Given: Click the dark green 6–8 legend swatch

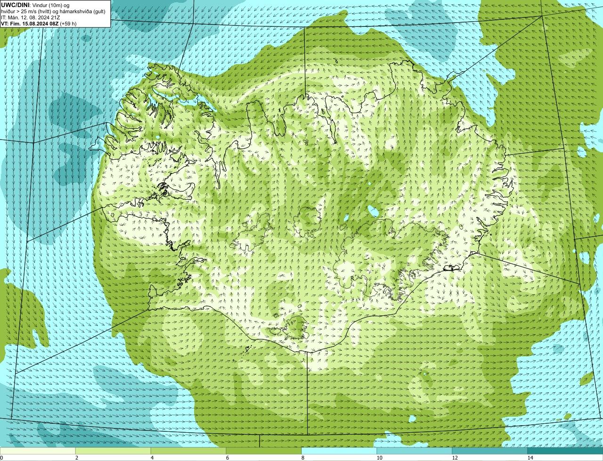Looking at the screenshot, I should click(x=264, y=451).
